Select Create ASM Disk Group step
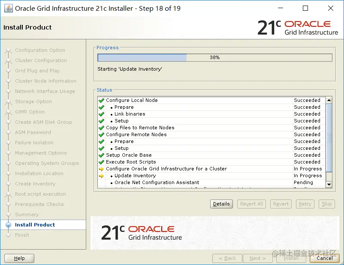Viewport: 344px width, 265px height. 43,122
